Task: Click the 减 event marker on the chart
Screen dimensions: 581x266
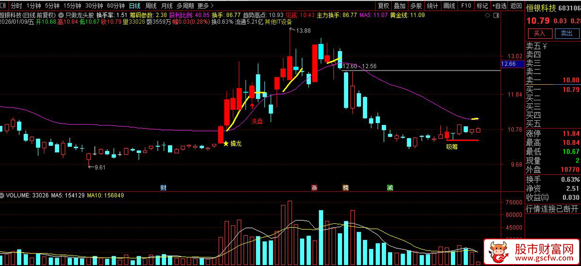Action: click(x=390, y=187)
